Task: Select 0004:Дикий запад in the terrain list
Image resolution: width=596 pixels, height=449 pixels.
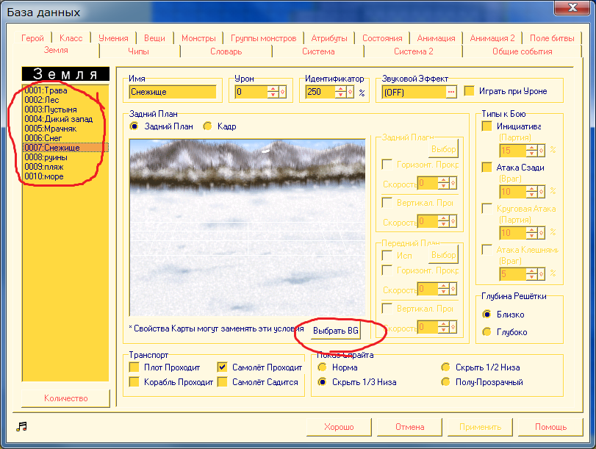Action: 59,119
